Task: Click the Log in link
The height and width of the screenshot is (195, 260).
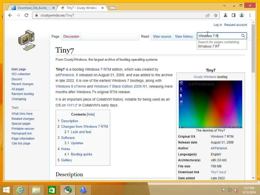Action: [218, 25]
